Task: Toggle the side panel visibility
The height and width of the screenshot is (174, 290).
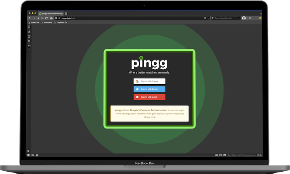Action: coord(28,155)
